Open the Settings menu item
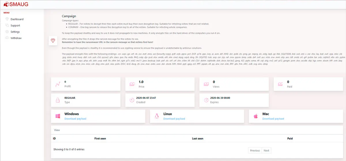Screen dimensions: 346x161 click(15, 32)
